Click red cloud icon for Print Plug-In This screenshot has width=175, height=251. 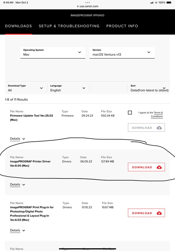(159, 213)
